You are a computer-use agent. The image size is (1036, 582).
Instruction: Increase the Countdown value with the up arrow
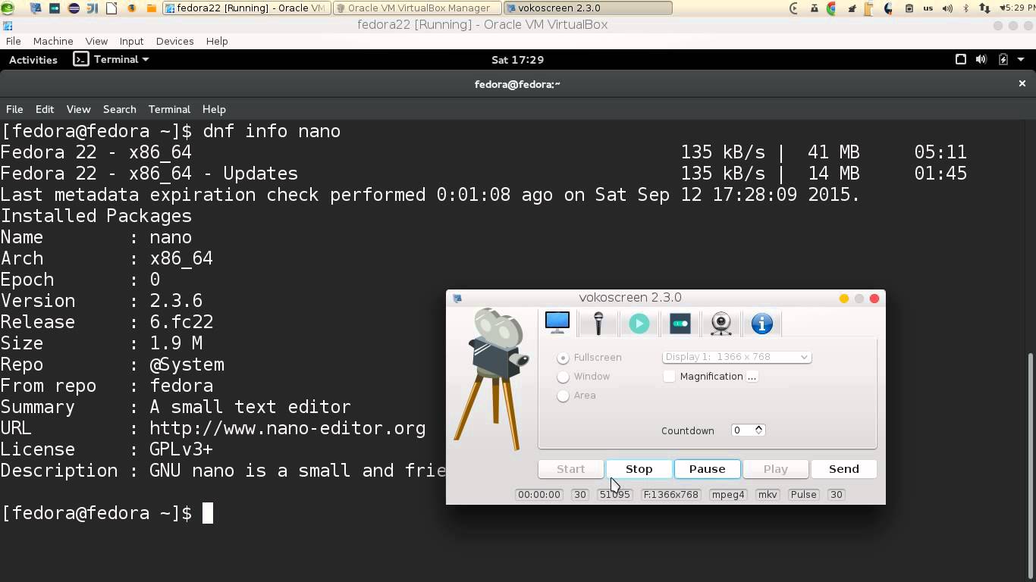coord(758,427)
